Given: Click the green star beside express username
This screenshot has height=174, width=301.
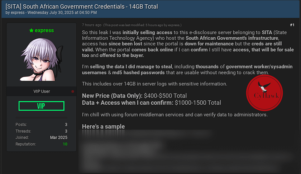Looking at the screenshot, I should point(32,30).
